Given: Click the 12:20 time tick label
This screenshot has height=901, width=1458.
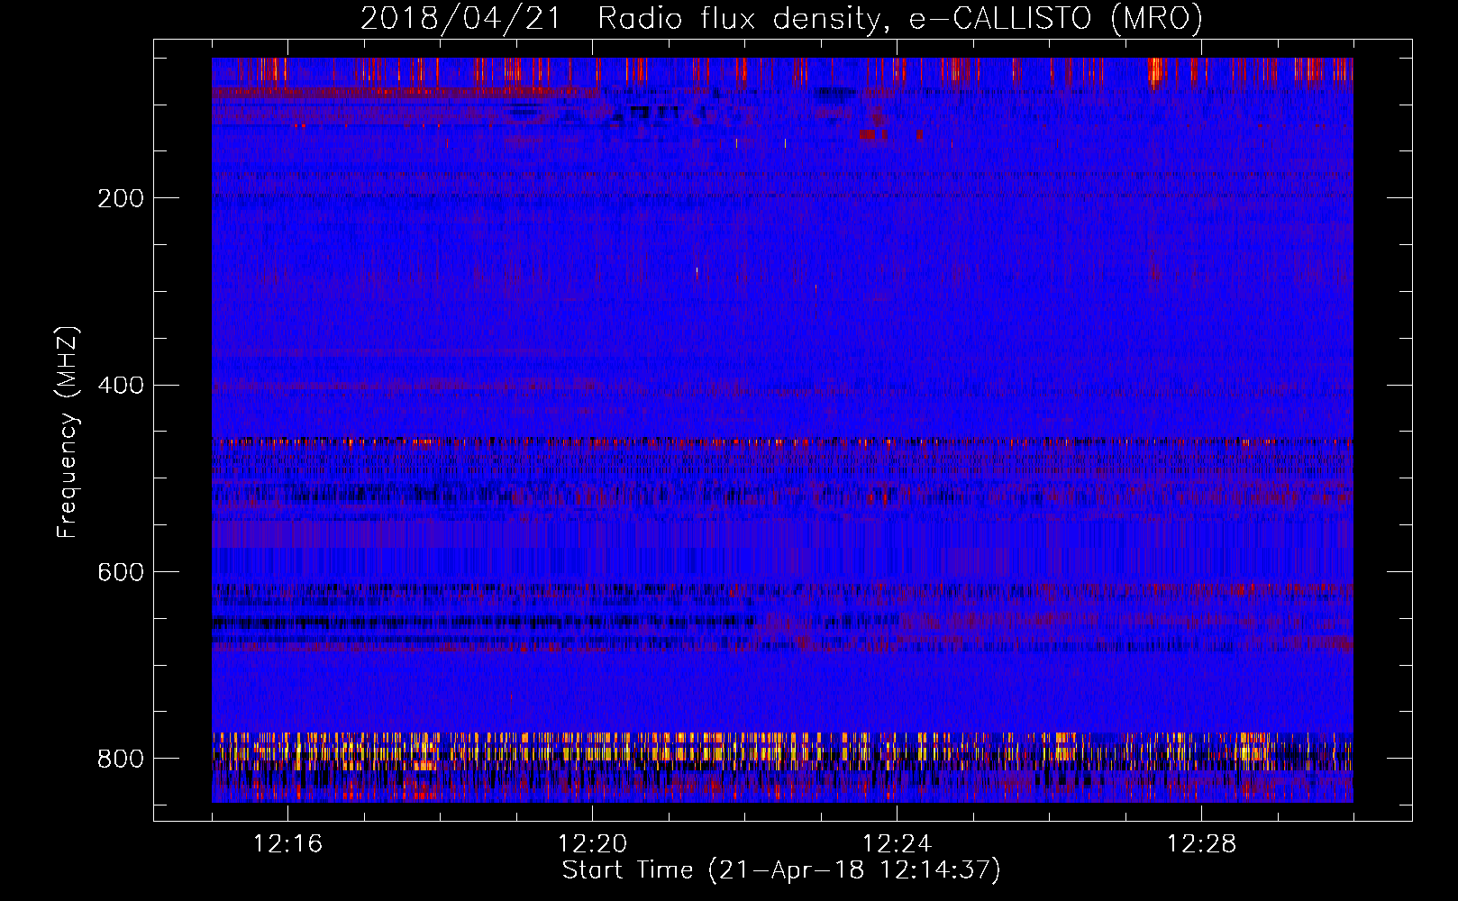Looking at the screenshot, I should click(592, 844).
